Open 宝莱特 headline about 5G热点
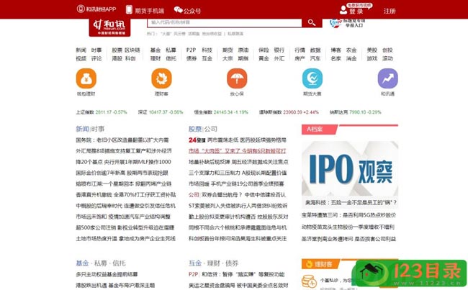Viewport: 468px width, 290px height. pyautogui.click(x=348, y=215)
